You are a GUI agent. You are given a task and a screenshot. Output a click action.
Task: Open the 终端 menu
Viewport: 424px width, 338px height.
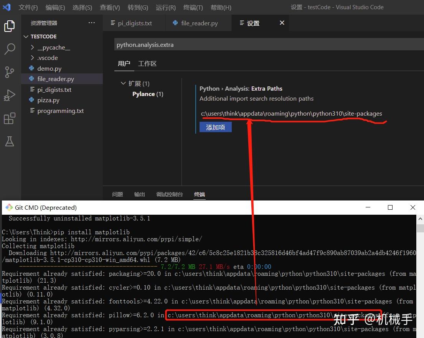point(193,7)
